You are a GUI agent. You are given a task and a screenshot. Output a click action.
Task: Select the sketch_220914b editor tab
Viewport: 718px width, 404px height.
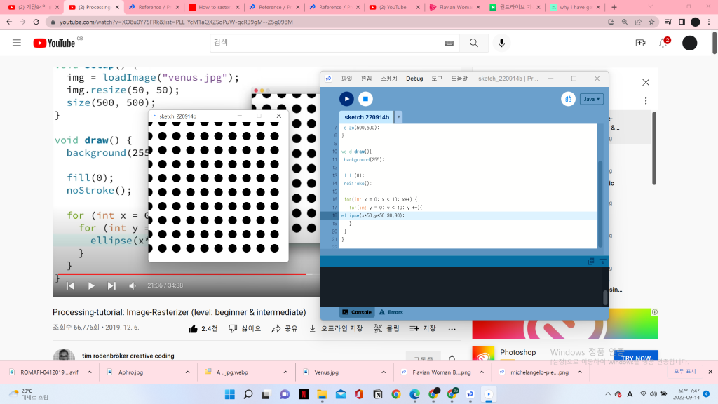(x=367, y=117)
